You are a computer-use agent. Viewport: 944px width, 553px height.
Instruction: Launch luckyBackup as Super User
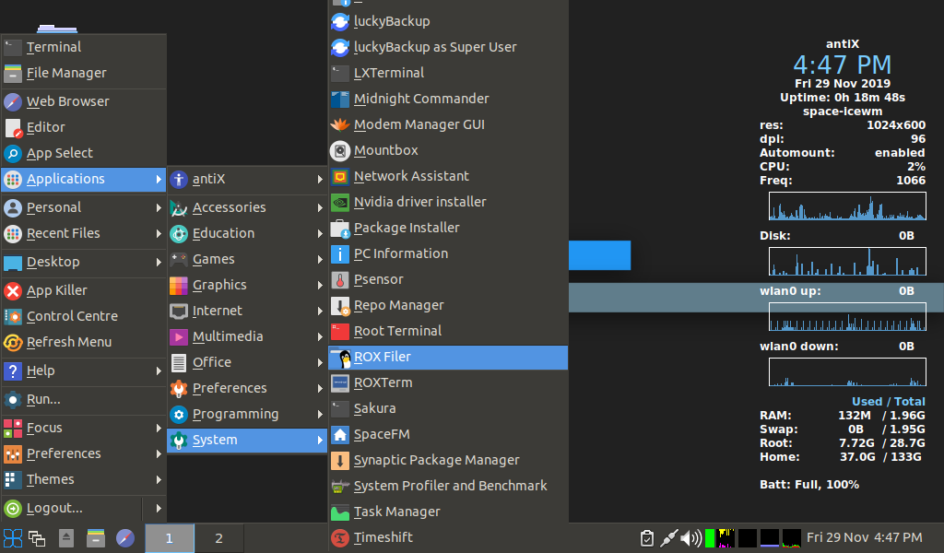[x=448, y=47]
